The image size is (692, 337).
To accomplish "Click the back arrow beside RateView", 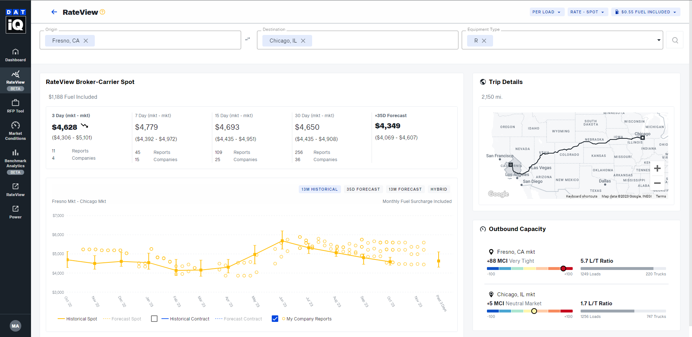I will 54,12.
